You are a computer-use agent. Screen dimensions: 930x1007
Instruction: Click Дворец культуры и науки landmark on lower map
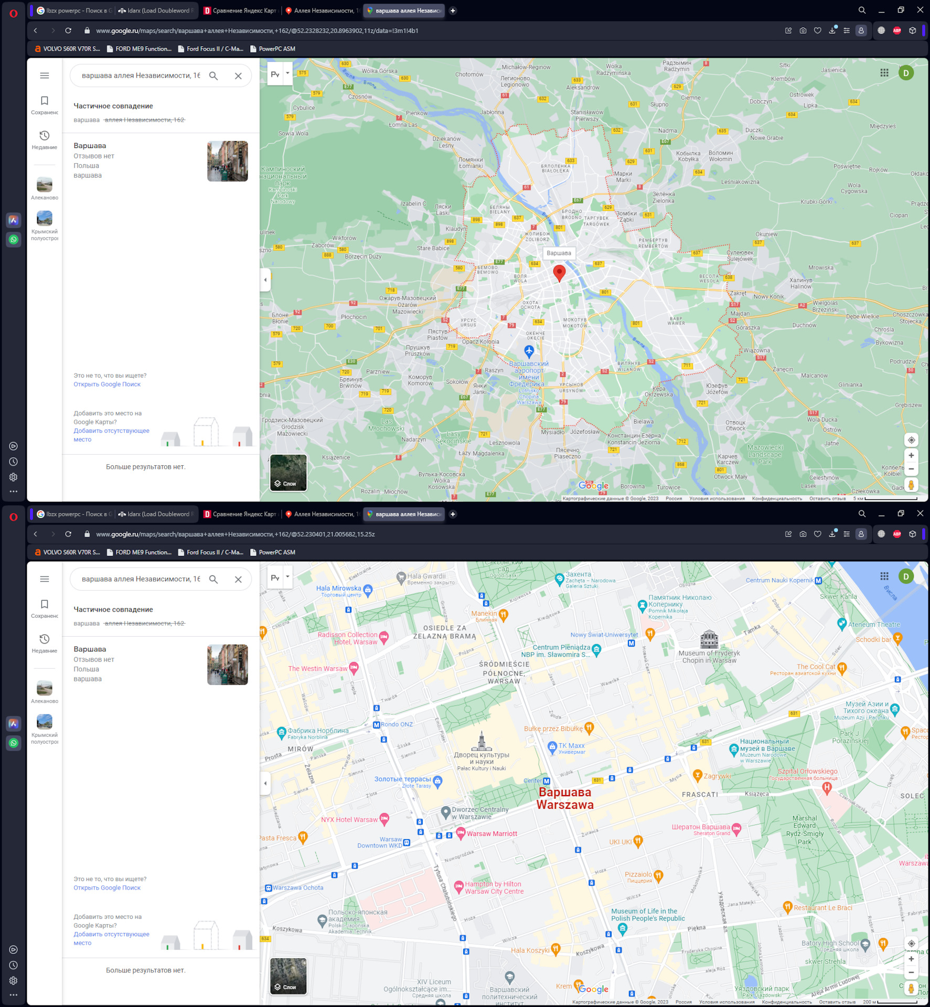[x=482, y=741]
